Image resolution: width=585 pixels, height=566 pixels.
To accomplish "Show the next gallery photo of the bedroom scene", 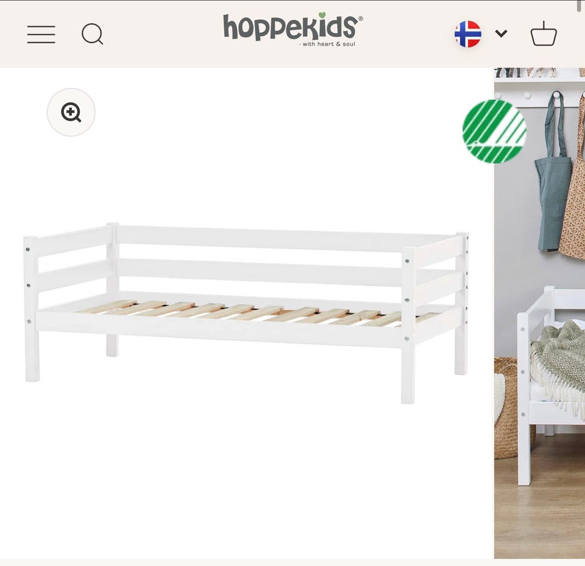I will tap(539, 313).
